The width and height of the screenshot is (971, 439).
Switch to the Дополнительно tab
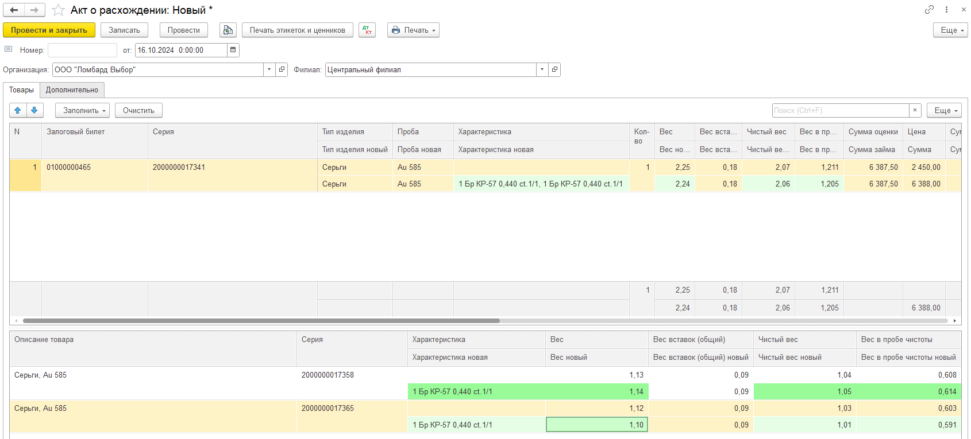tap(72, 90)
